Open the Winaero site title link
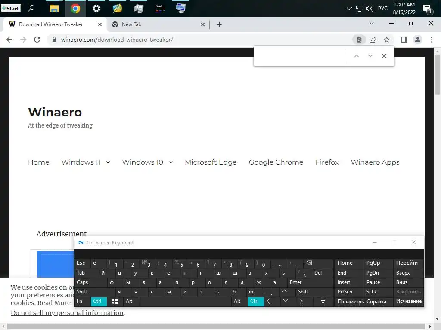 [x=55, y=112]
